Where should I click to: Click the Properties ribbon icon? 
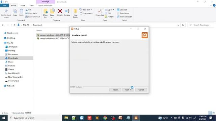pyautogui.click(x=100, y=13)
